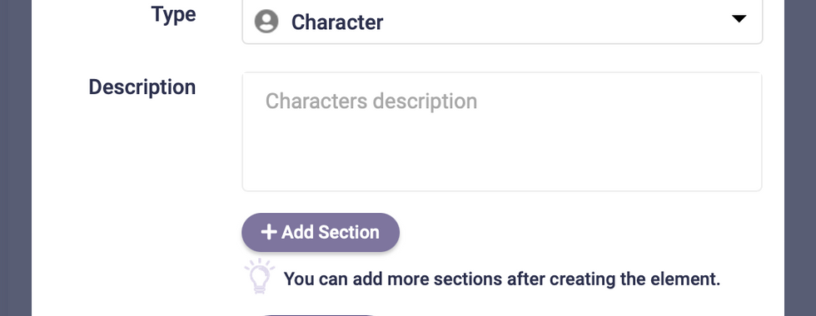Select the Character text in Type field
Screen dimensions: 816x316
tap(337, 22)
